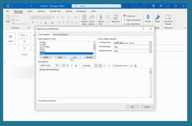Align signature text left
This screenshot has width=192, height=126.
point(100,66)
